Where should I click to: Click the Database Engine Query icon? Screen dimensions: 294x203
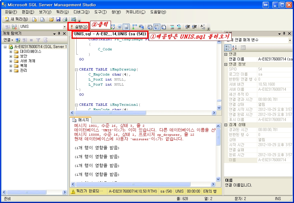tap(34, 19)
